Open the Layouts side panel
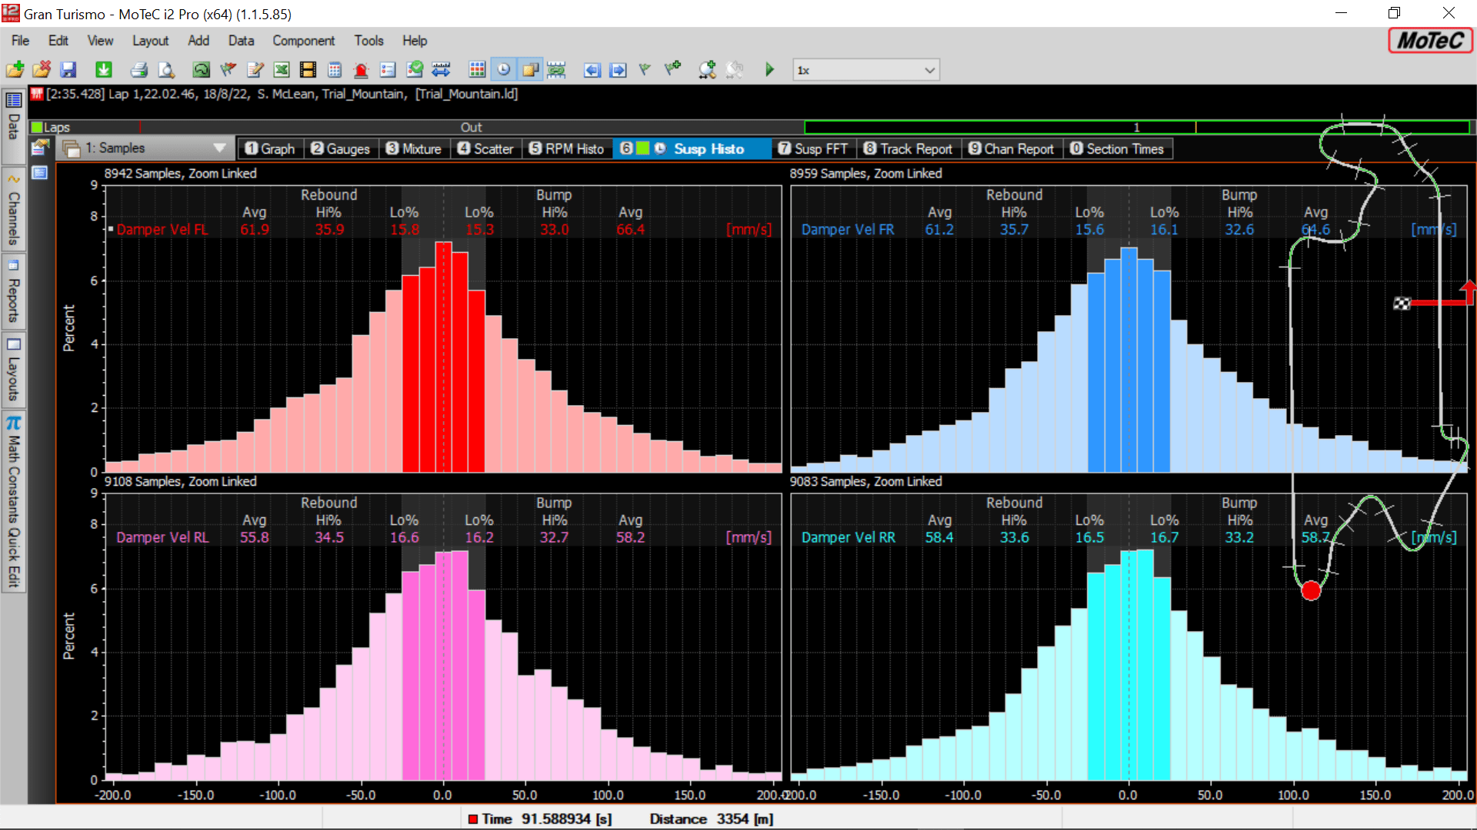Screen dimensions: 1477x830 tap(13, 370)
